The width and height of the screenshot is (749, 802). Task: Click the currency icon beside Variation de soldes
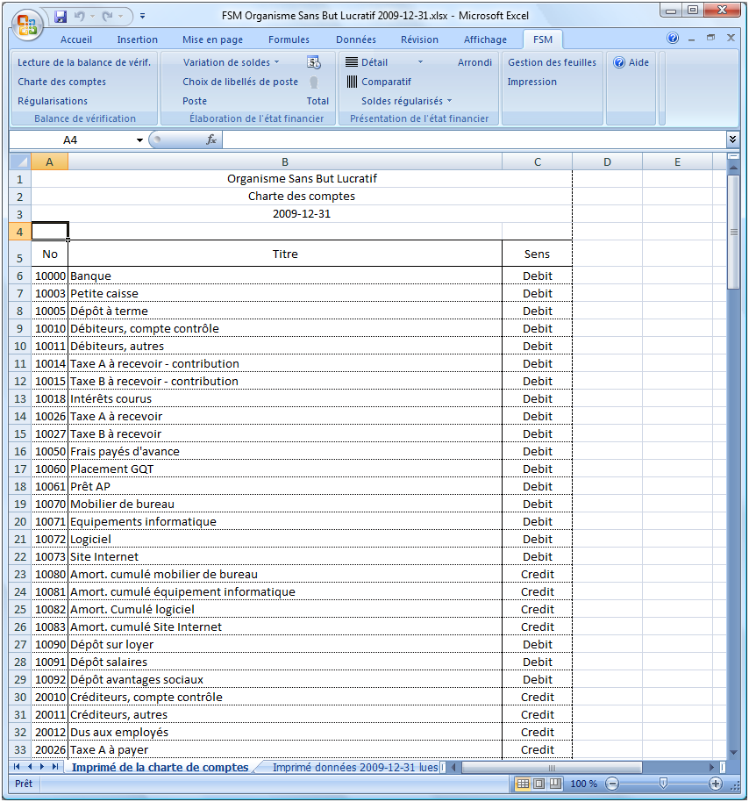(314, 62)
